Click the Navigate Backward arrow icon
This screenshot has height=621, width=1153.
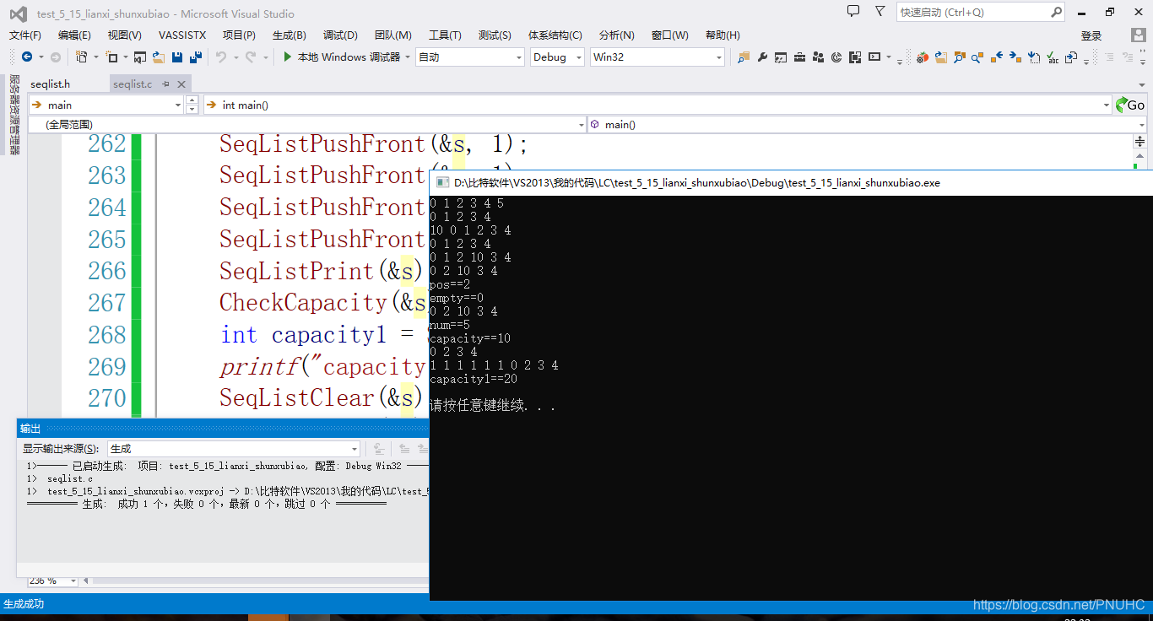pyautogui.click(x=27, y=57)
